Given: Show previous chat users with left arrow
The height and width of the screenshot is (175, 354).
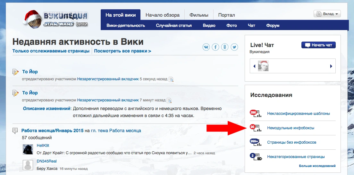Looking at the screenshot, I should [254, 66].
